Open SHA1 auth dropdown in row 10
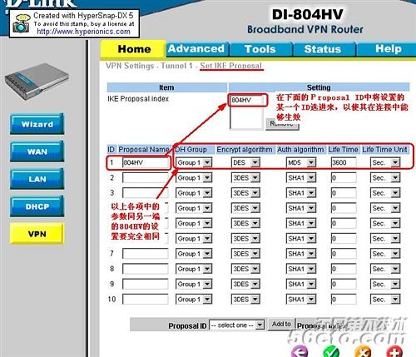416x357 pixels. tap(300, 300)
